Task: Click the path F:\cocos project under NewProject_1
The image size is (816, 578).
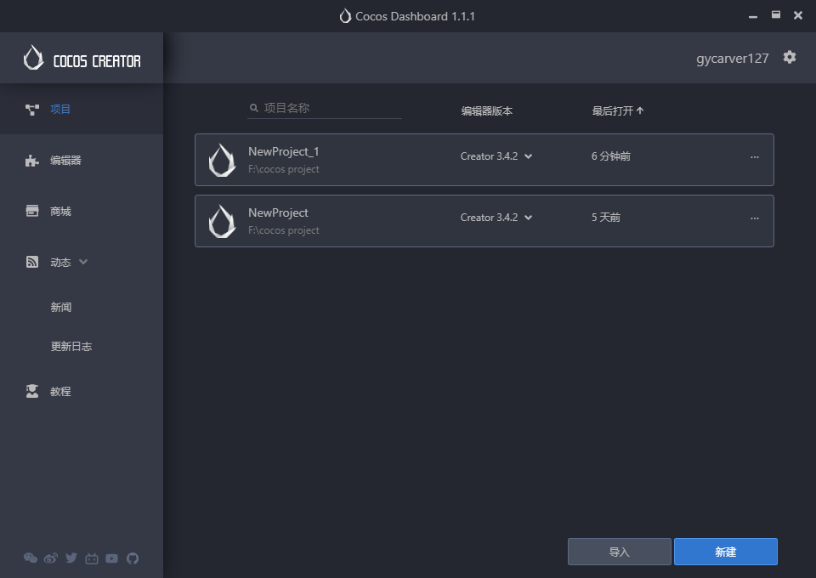Action: (284, 169)
